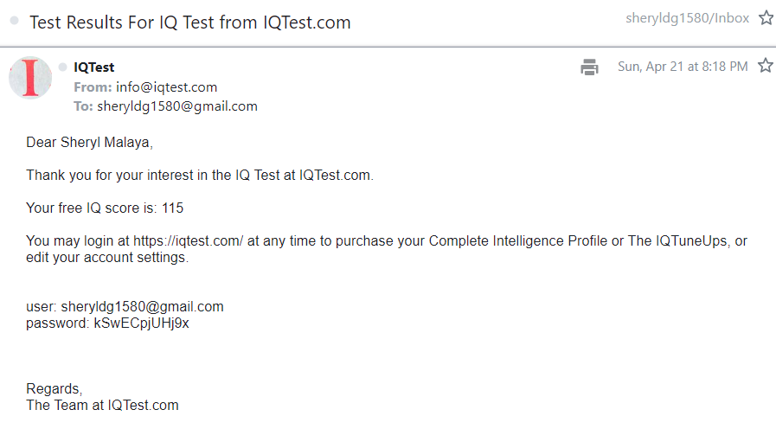This screenshot has width=776, height=429.
Task: Click the print icon beside the date
Action: click(590, 67)
